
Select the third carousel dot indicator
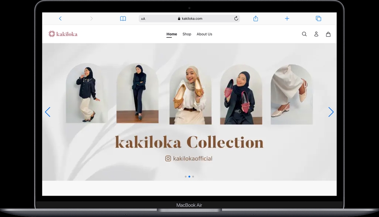coord(193,176)
